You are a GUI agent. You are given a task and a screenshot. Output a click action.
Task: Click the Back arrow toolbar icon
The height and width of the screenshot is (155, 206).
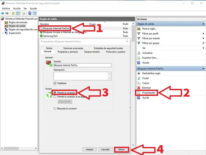click(x=3, y=13)
